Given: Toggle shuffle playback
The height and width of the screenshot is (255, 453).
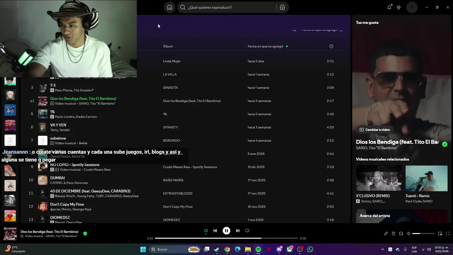Looking at the screenshot, I should 206,231.
